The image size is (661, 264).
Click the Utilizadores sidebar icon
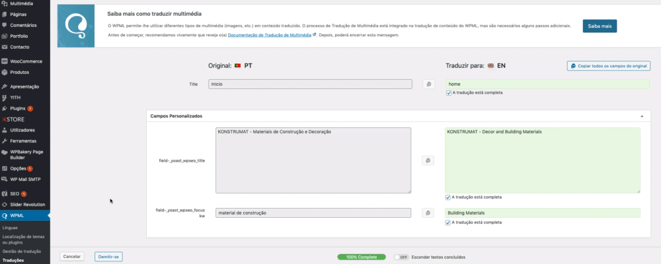(5, 130)
